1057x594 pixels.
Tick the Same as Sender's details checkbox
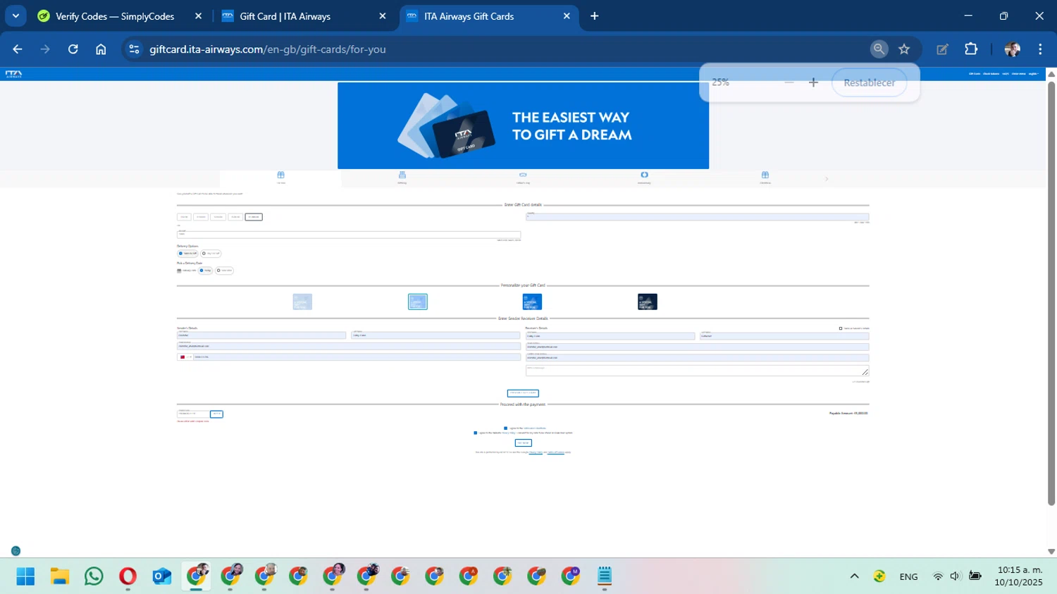pos(841,328)
